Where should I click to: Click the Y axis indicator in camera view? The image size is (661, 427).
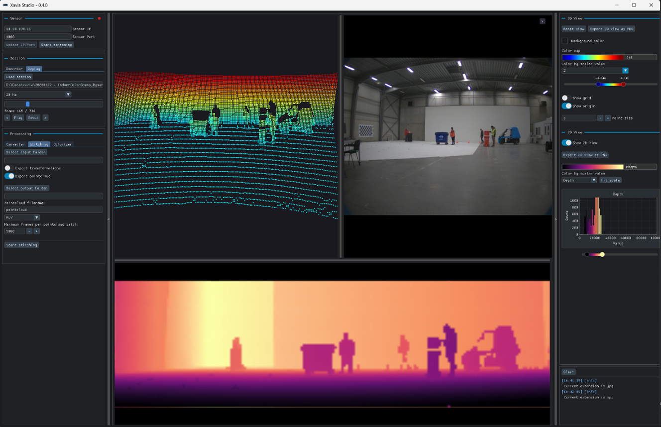543,21
